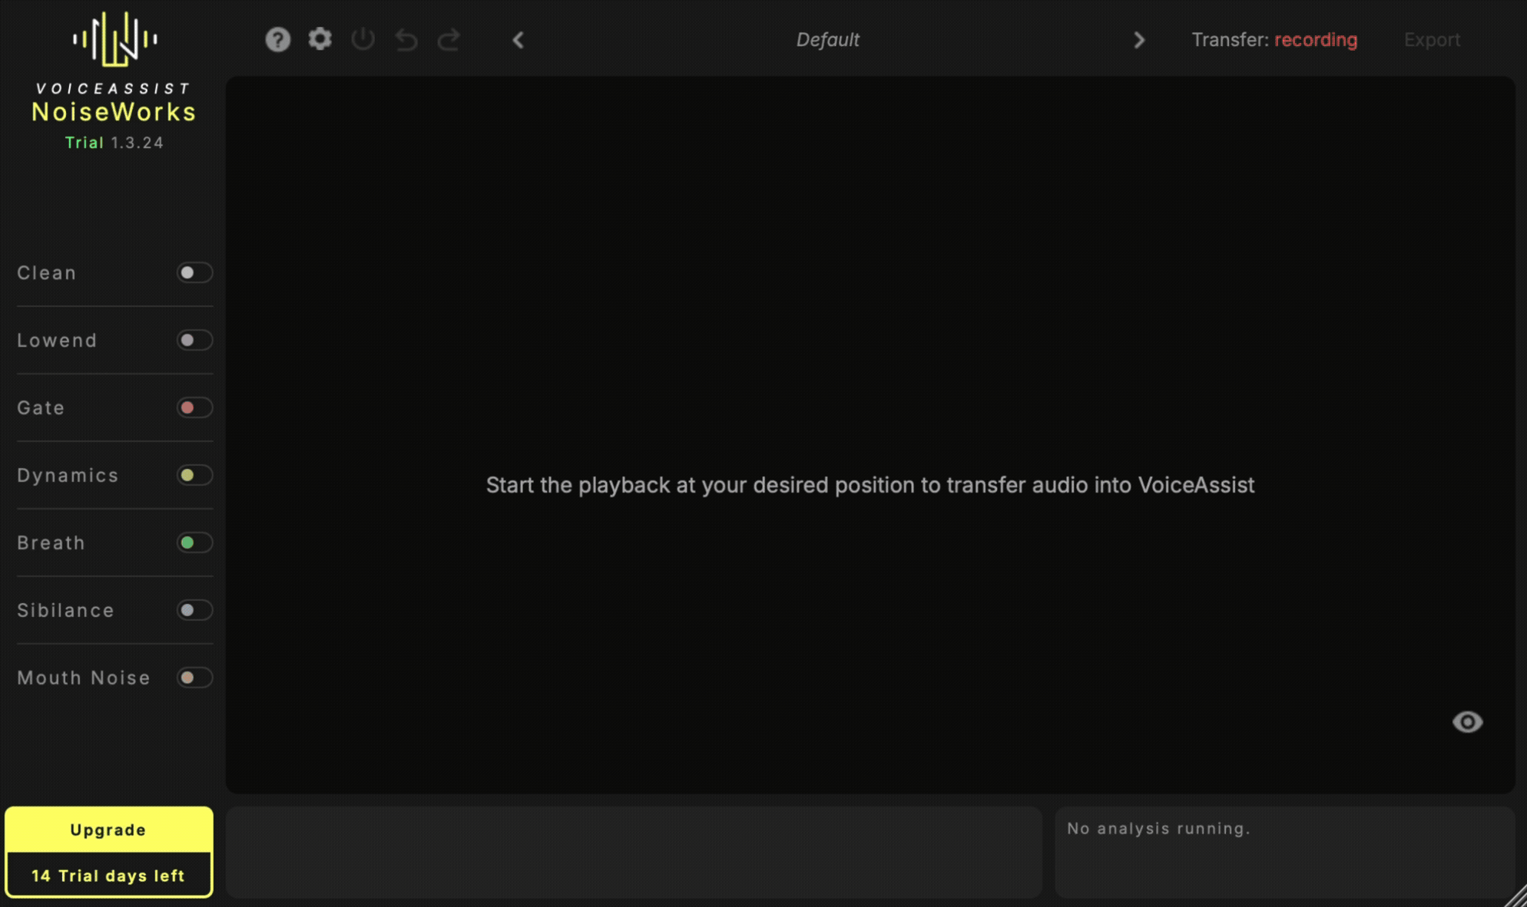
Task: Click the Trial 1.3.24 version text
Action: [114, 143]
